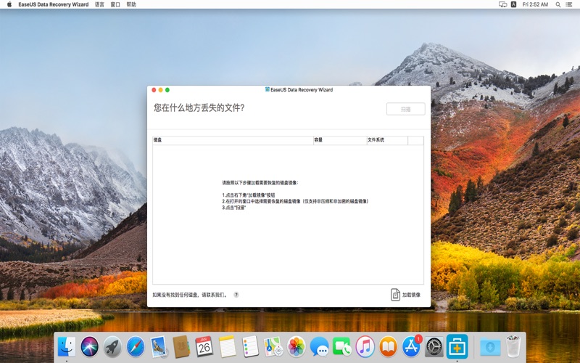Click the question mark help icon

(x=236, y=295)
